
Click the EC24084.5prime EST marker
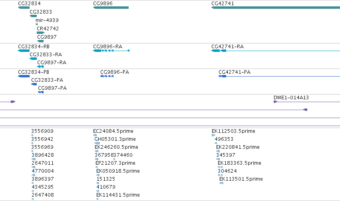point(95,135)
